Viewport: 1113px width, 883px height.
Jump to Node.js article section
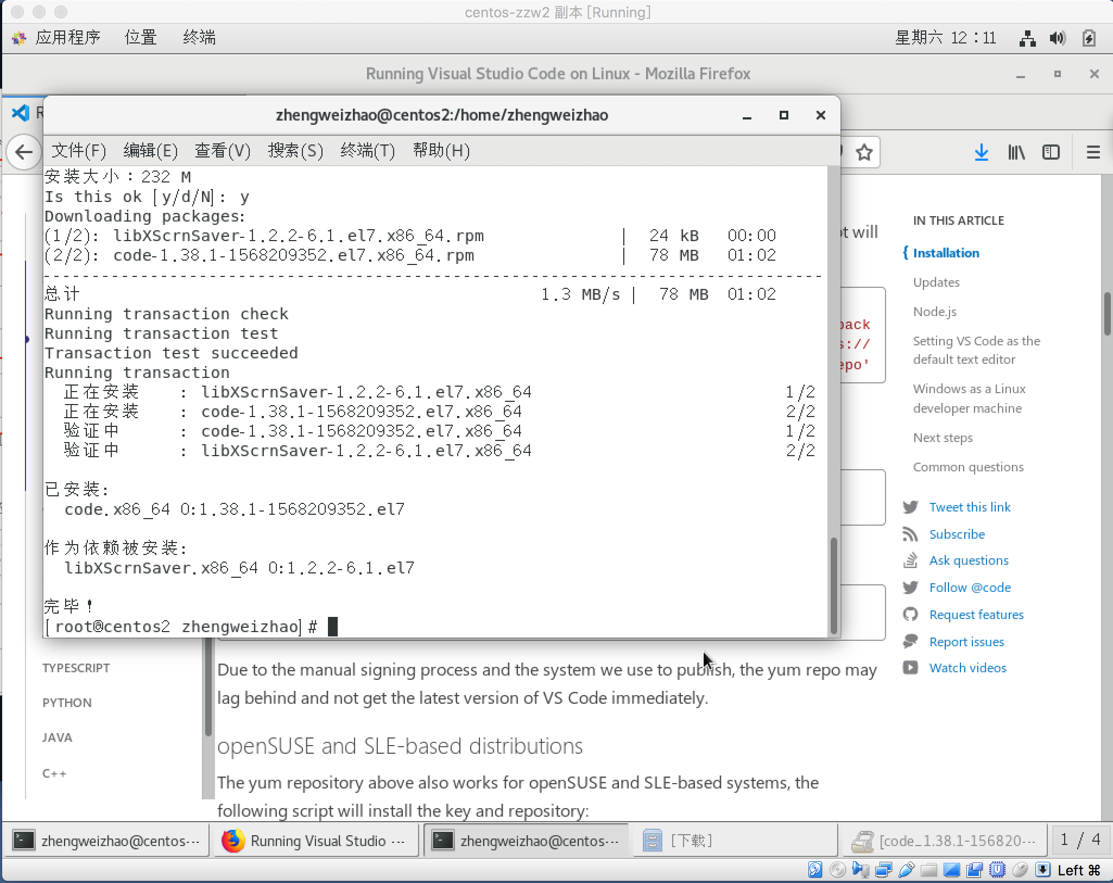click(934, 312)
